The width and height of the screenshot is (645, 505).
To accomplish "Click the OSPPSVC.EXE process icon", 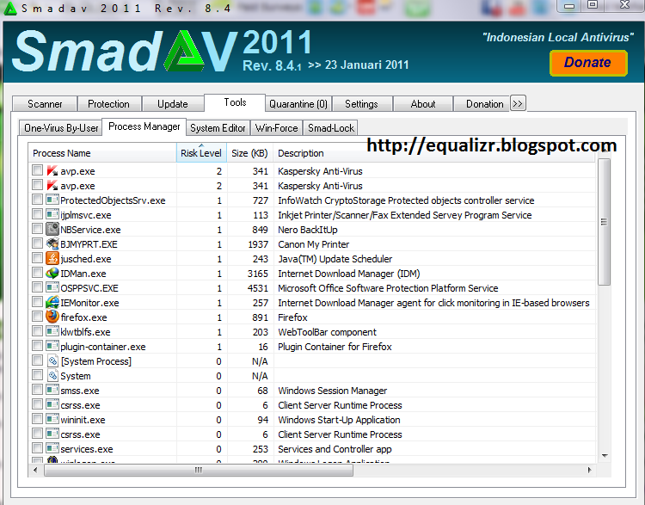I will 52,287.
